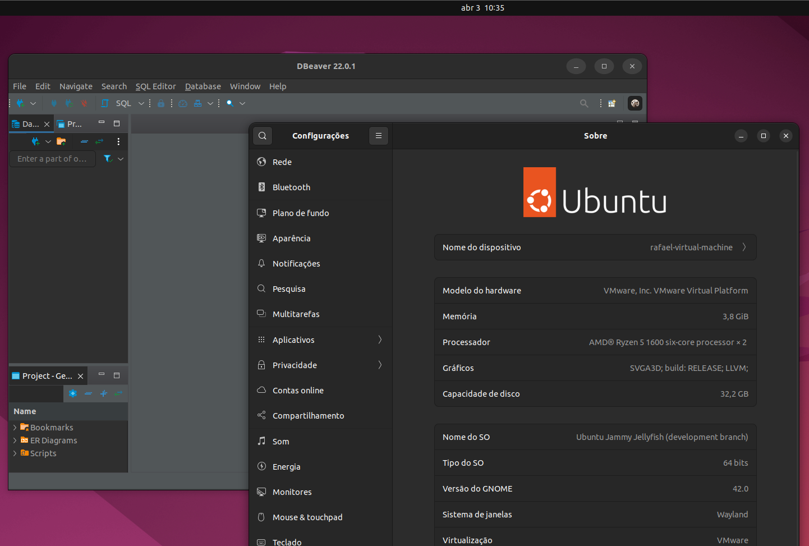Viewport: 809px width, 546px height.
Task: Toggle link with editor in Project panel
Action: click(x=118, y=393)
